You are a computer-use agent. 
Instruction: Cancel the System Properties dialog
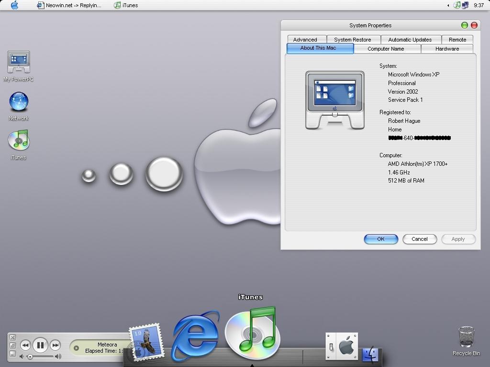[420, 239]
